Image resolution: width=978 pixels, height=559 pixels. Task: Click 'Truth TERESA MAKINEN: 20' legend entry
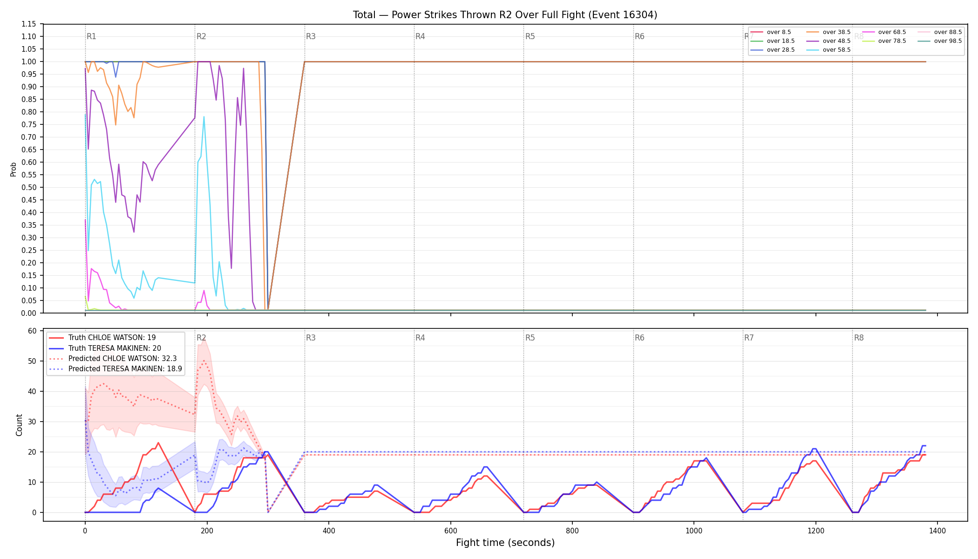click(105, 348)
